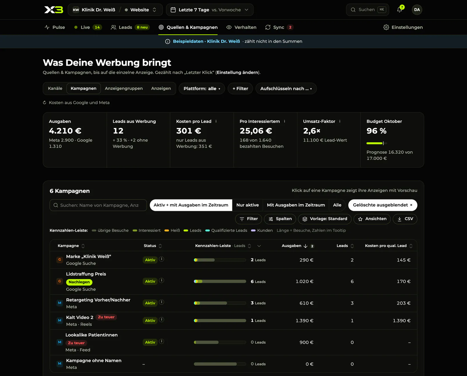467x376 pixels.
Task: Open the Ansichten star button
Action: (x=372, y=219)
